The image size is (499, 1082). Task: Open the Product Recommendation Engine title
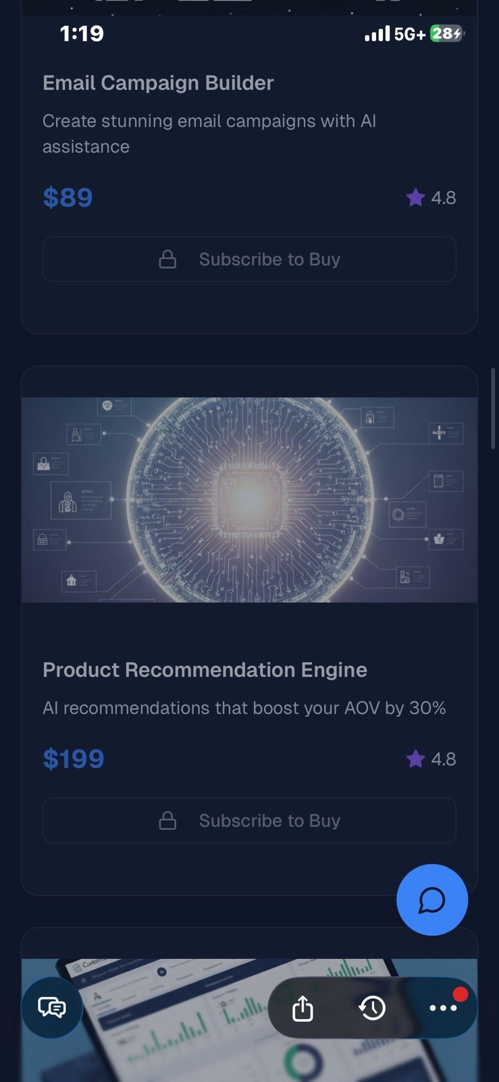click(x=205, y=669)
